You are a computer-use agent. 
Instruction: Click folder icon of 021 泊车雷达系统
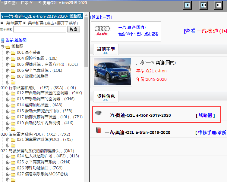click(x=13, y=140)
